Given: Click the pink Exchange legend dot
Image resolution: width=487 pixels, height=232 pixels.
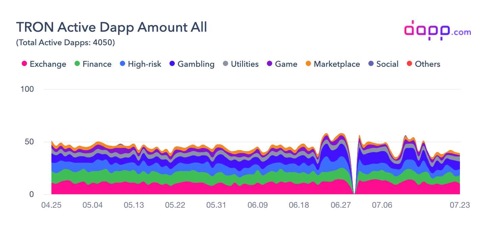Looking at the screenshot, I should [24, 64].
